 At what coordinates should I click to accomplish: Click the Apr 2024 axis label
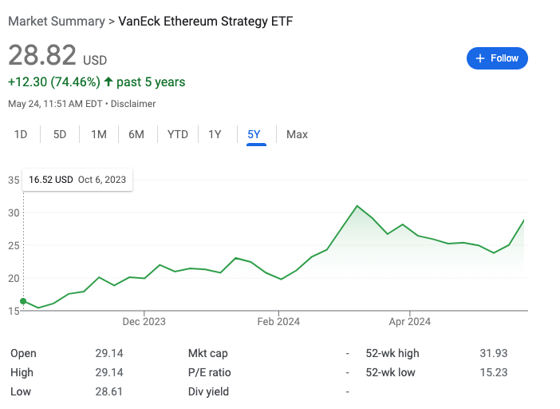click(x=409, y=322)
